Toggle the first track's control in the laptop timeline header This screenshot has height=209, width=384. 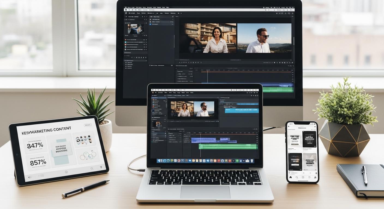[x=168, y=134]
